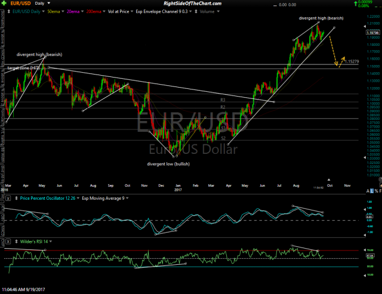This screenshot has height=294, width=382.
Task: Click the 'divergent low (bullish)' annotation
Action: (168, 164)
